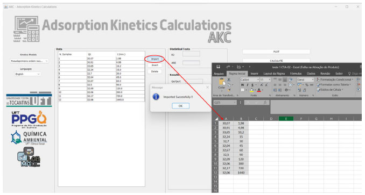365x195 pixels.
Task: Toggle bold N formatting
Action: point(243,85)
